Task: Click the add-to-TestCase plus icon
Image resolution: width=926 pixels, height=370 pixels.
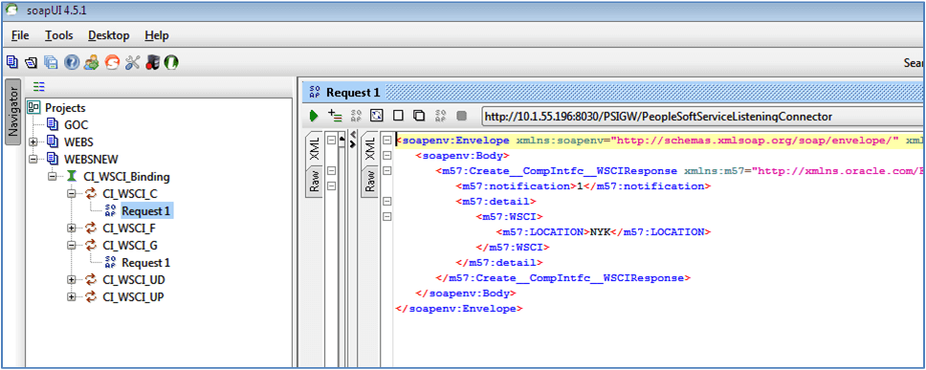Action: tap(334, 115)
